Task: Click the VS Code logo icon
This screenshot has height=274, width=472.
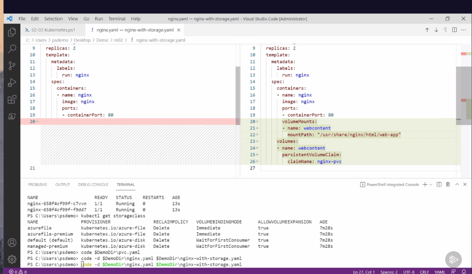Action: point(10,18)
